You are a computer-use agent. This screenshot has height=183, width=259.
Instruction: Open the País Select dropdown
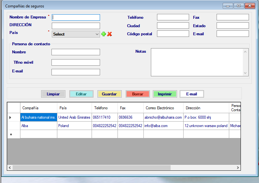tap(76, 34)
